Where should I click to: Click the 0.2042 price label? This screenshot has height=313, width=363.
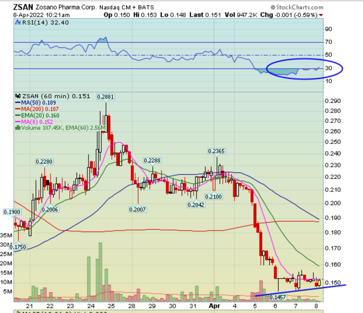pos(196,205)
